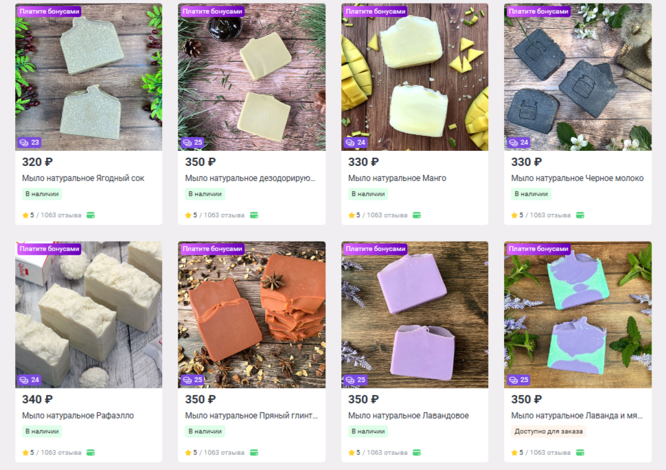Click bonus coins badge on Черное молоко image
This screenshot has height=470, width=666.
(518, 143)
